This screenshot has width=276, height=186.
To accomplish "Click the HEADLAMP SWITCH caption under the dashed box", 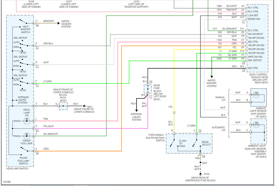I will (17, 169).
